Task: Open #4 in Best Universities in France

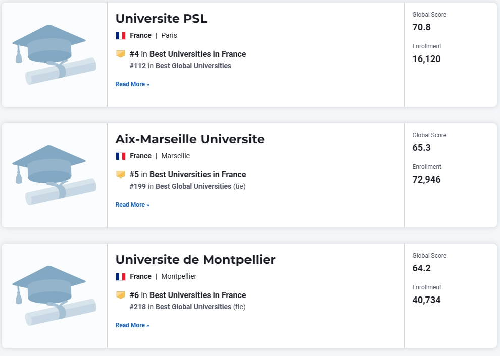Action: click(x=188, y=54)
